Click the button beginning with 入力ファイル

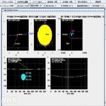[8, 2]
